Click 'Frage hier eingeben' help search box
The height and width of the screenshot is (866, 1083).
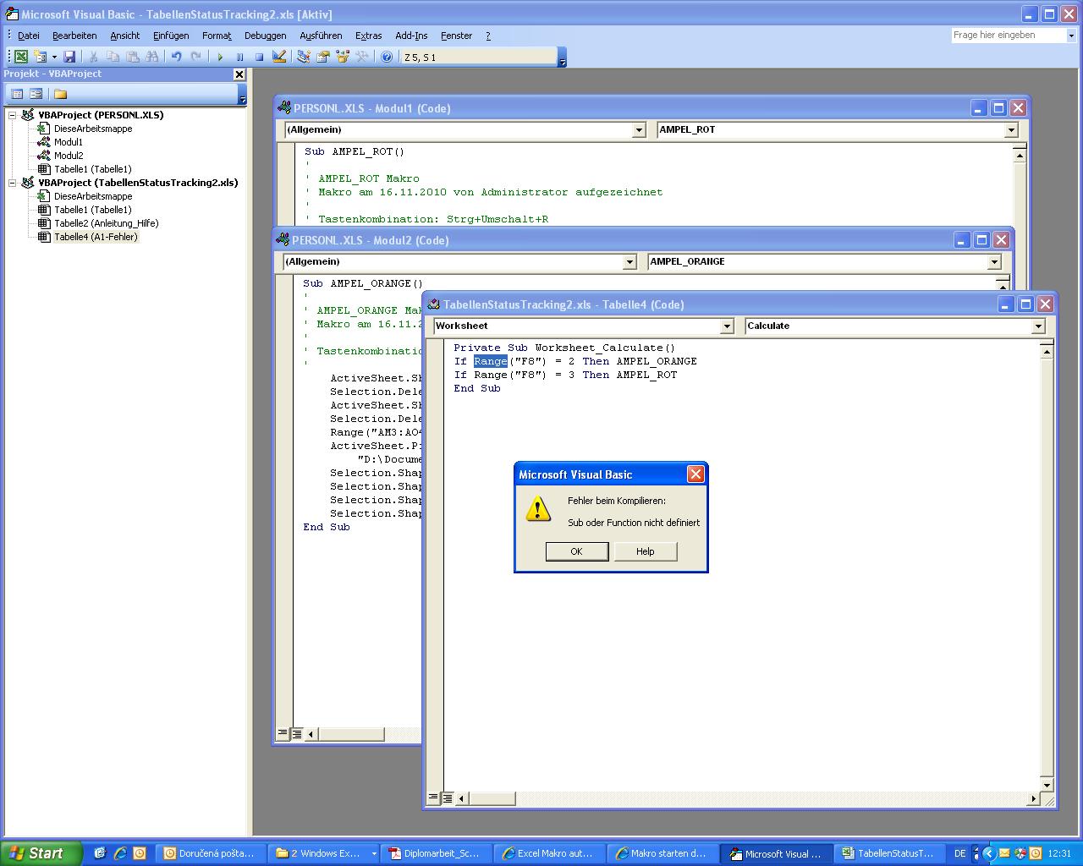[1007, 36]
